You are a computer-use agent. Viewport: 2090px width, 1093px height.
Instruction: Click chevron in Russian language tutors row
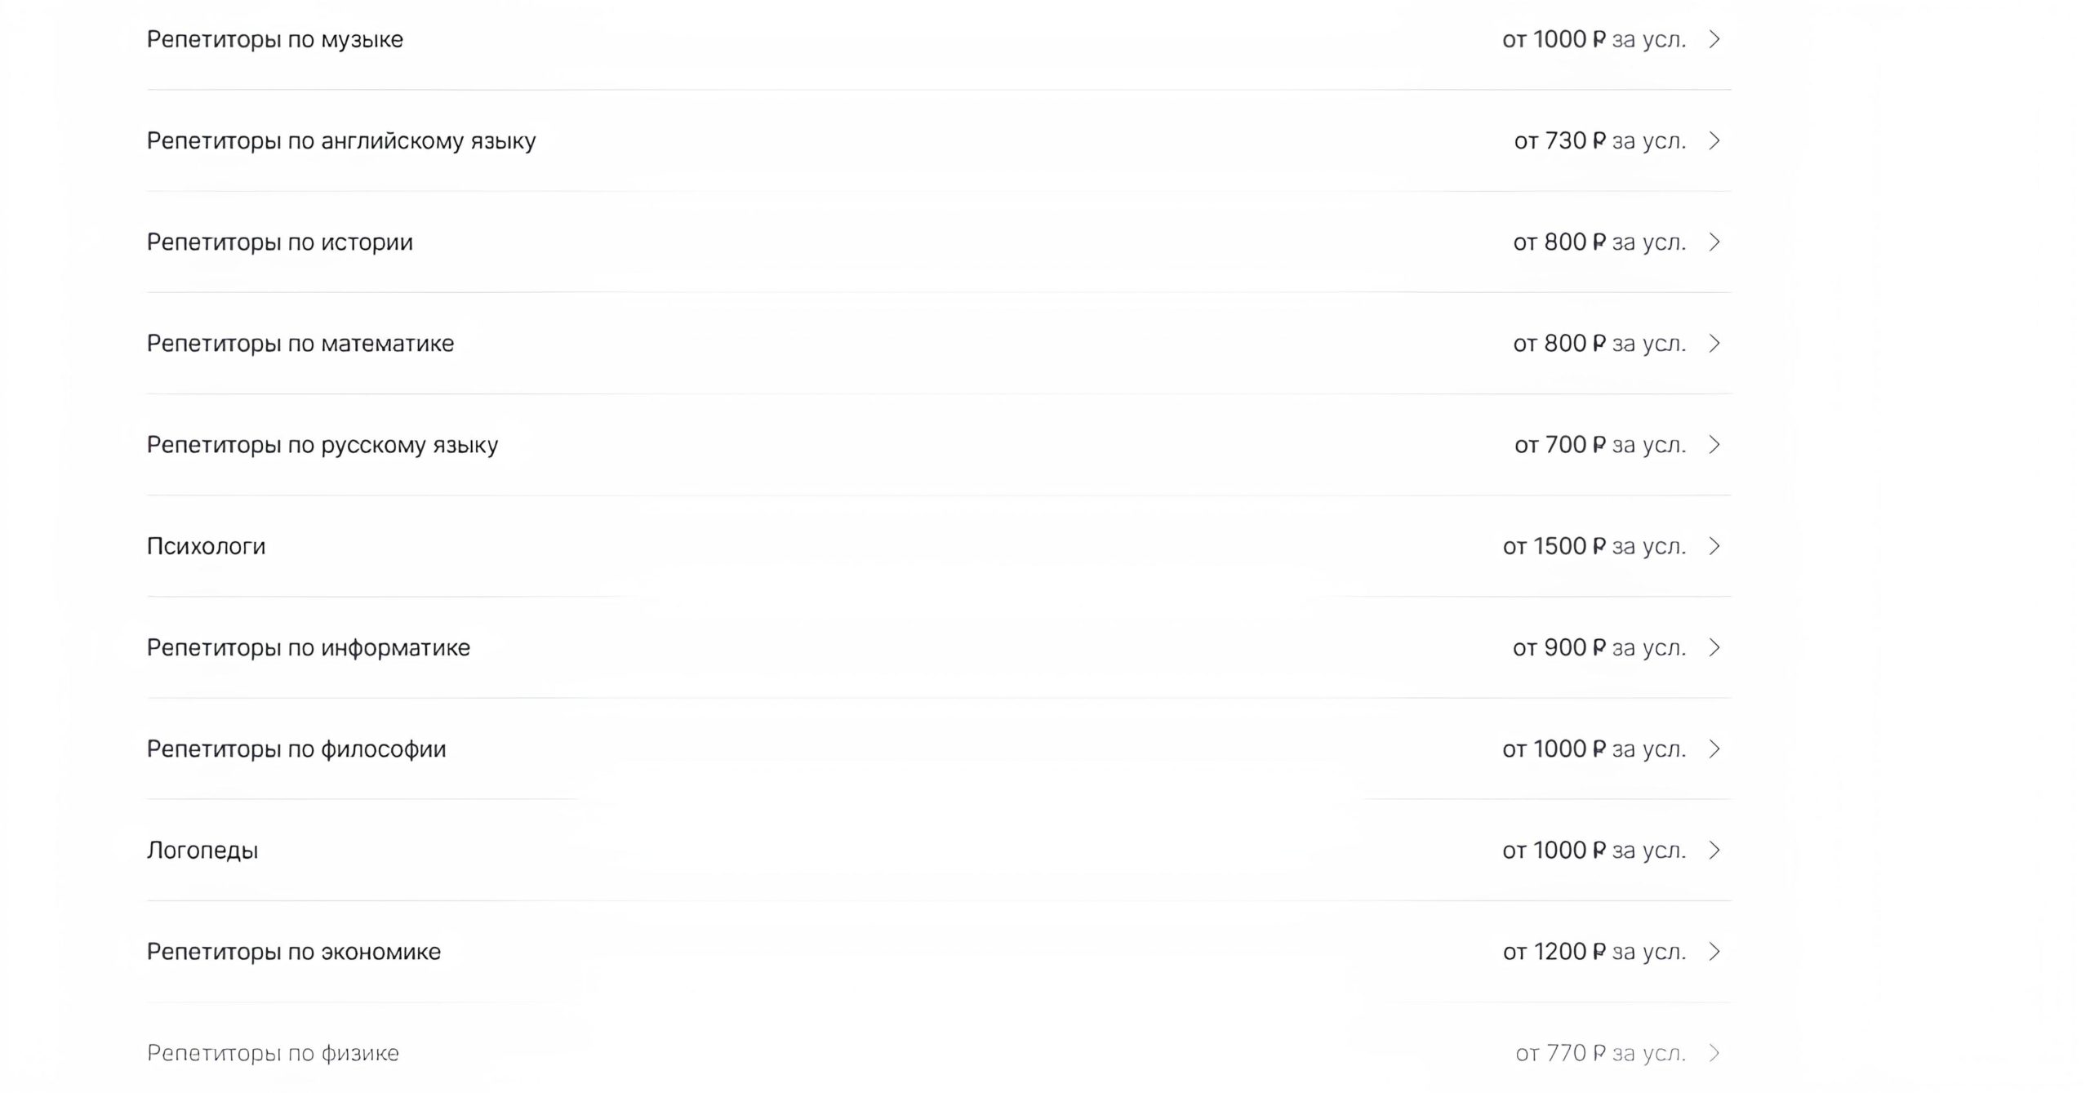point(1714,445)
